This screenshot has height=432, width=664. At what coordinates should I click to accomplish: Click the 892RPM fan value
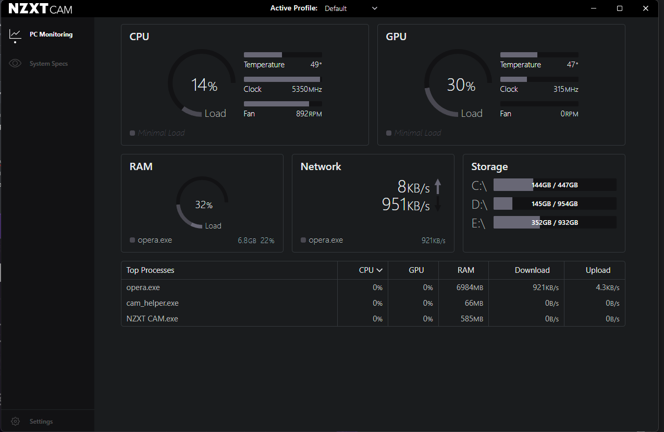click(x=309, y=114)
